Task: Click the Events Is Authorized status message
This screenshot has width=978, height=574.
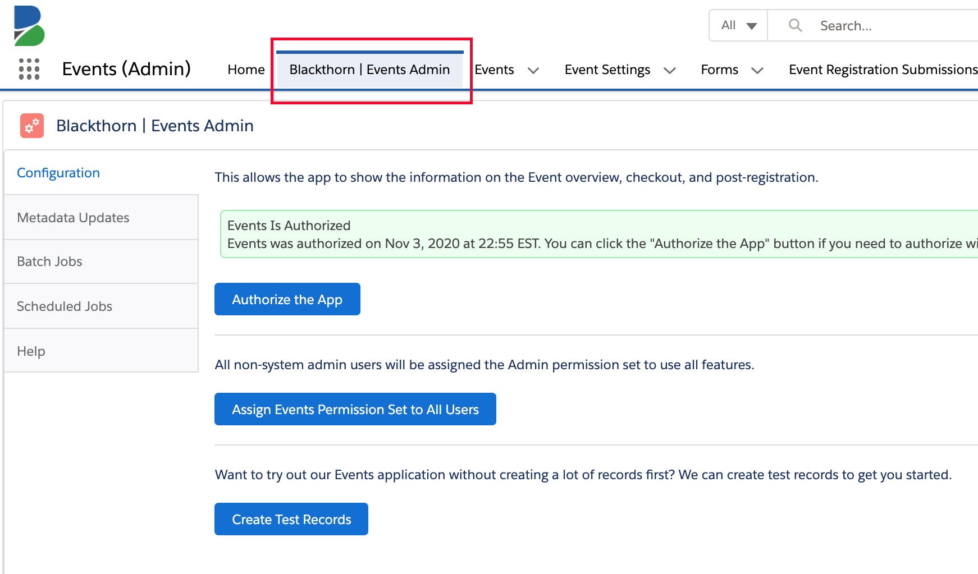Action: point(599,234)
